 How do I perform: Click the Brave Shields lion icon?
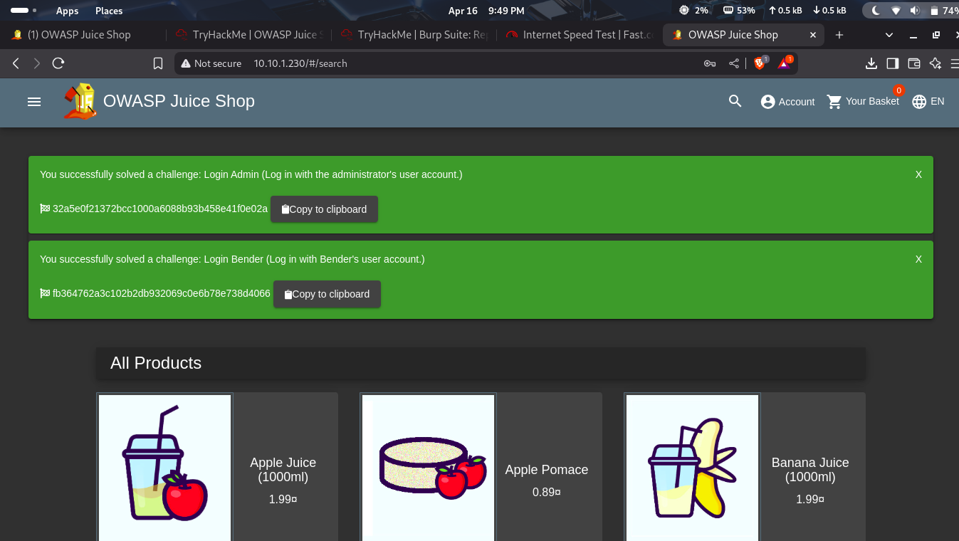(760, 63)
